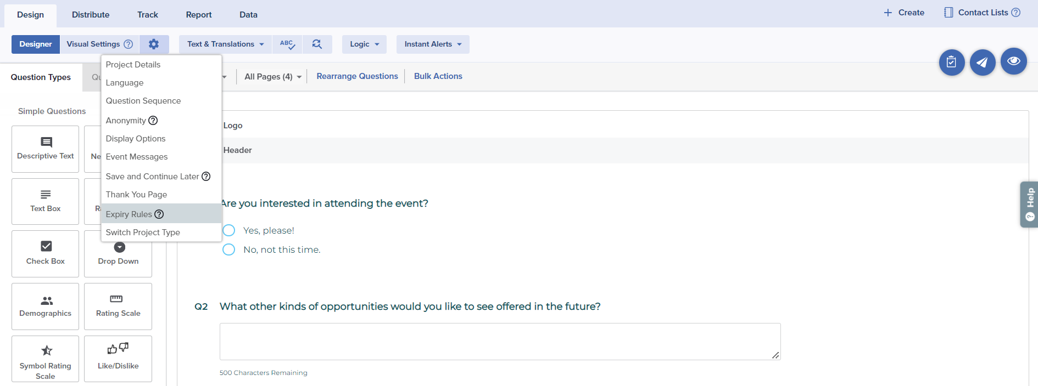Select the "No, not this time." option
The height and width of the screenshot is (386, 1038).
229,249
